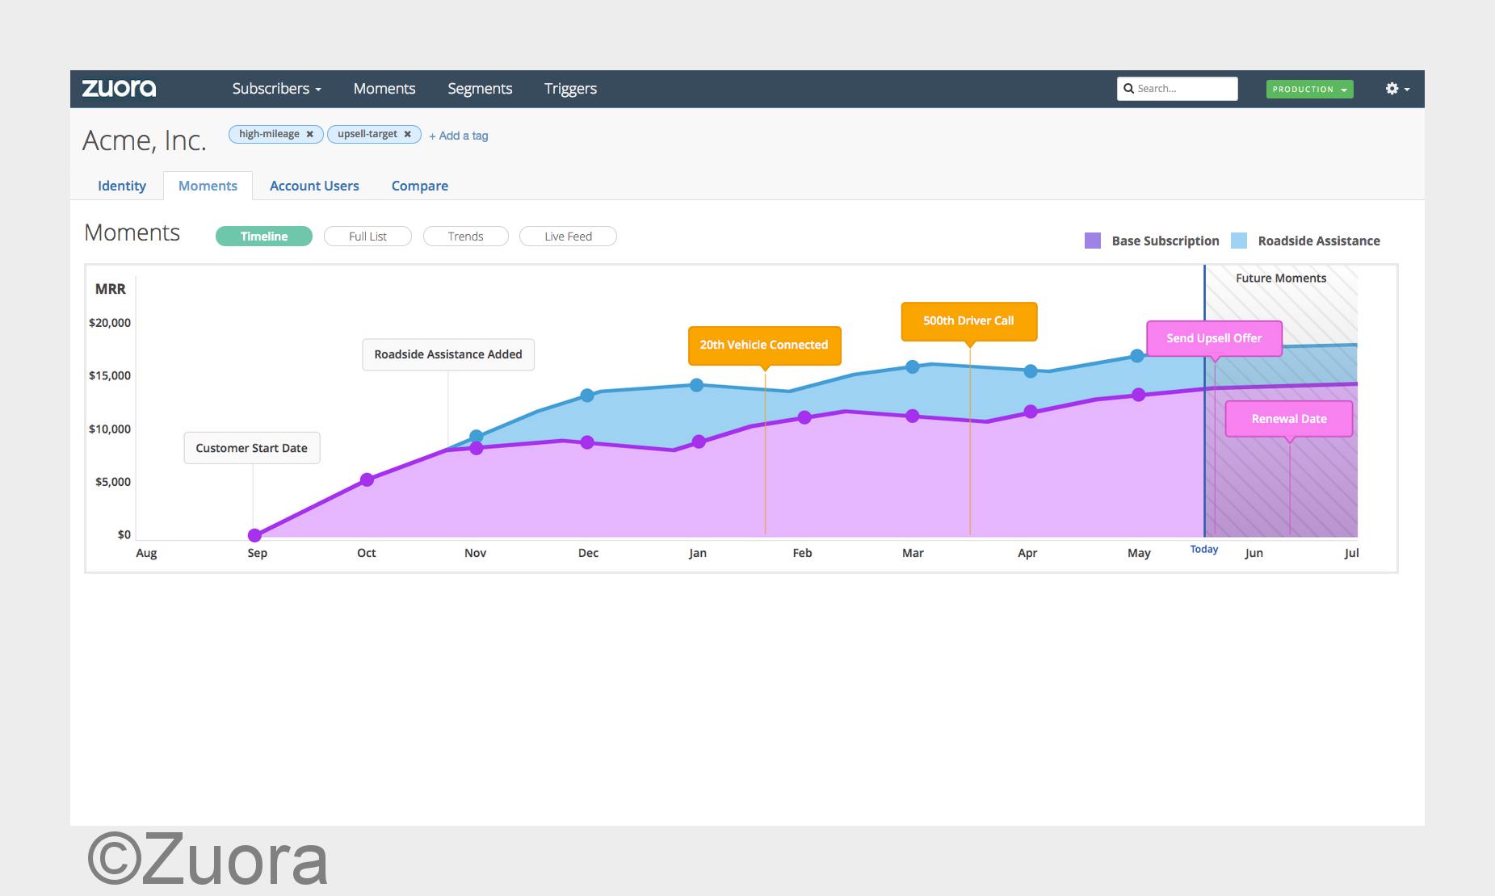Open Triggers in the navbar

pos(570,89)
